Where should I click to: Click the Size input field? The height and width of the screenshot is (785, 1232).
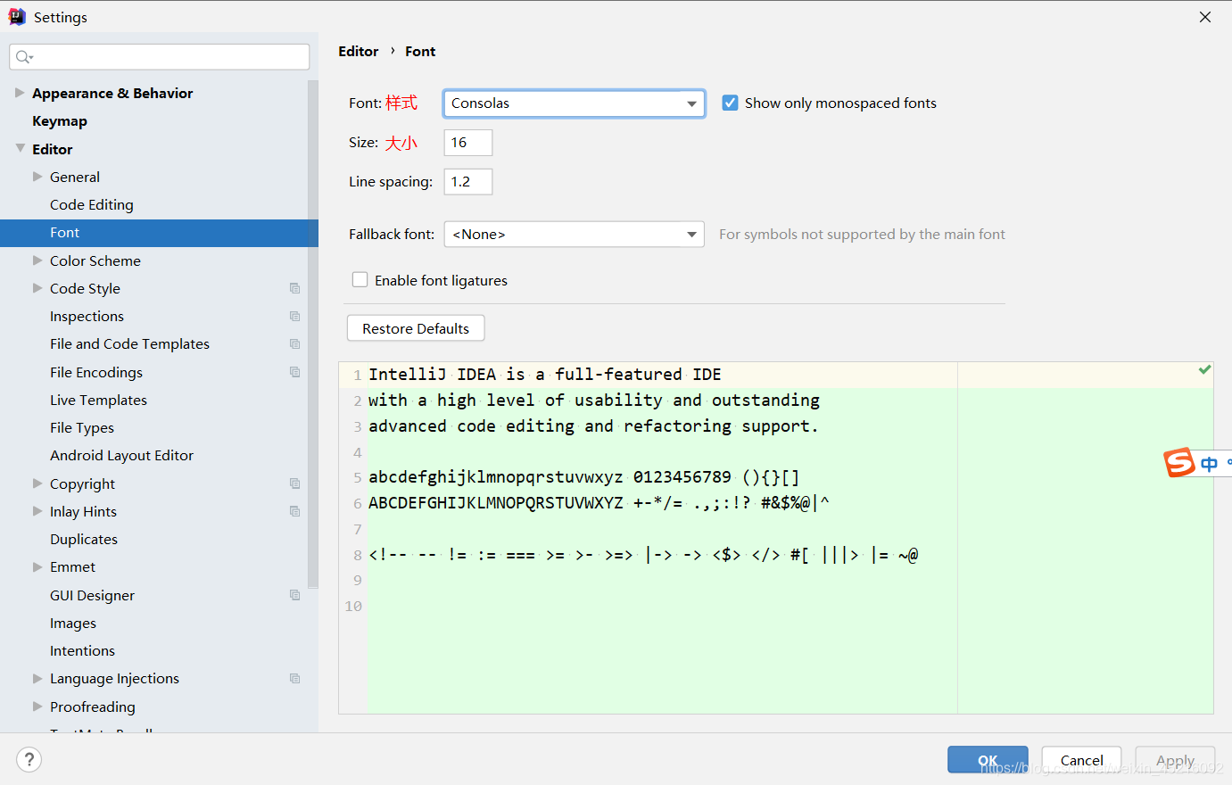point(468,143)
